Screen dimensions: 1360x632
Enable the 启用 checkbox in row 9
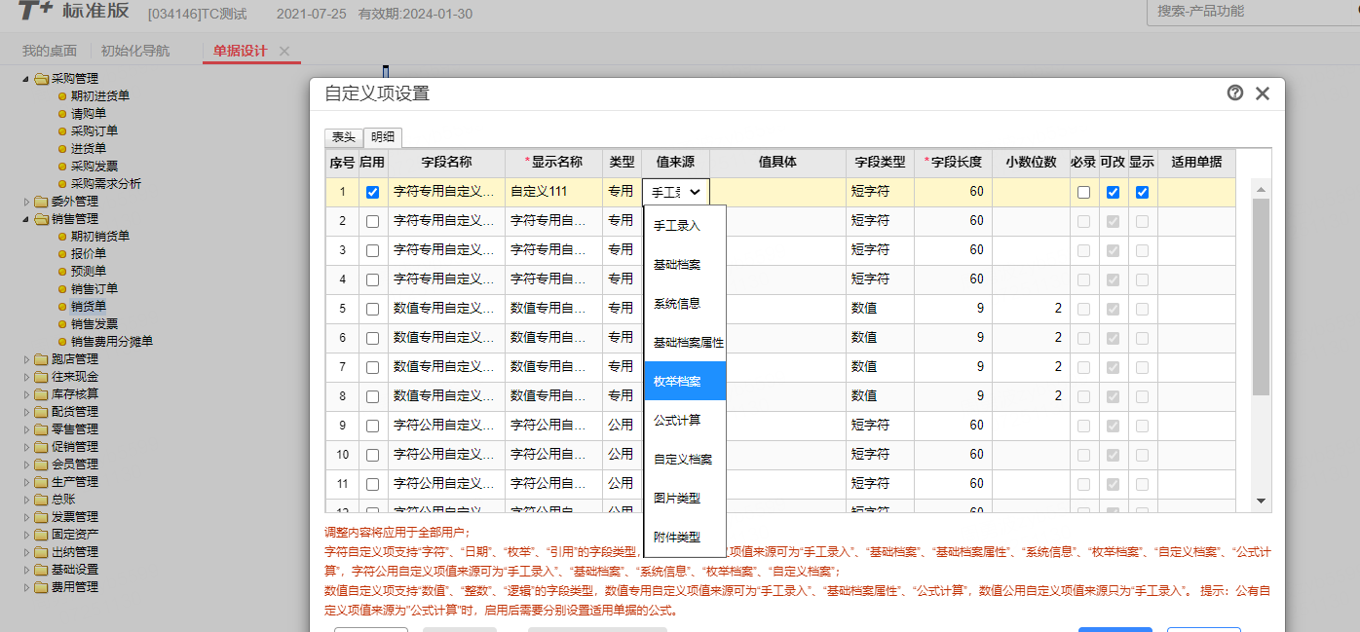tap(372, 427)
